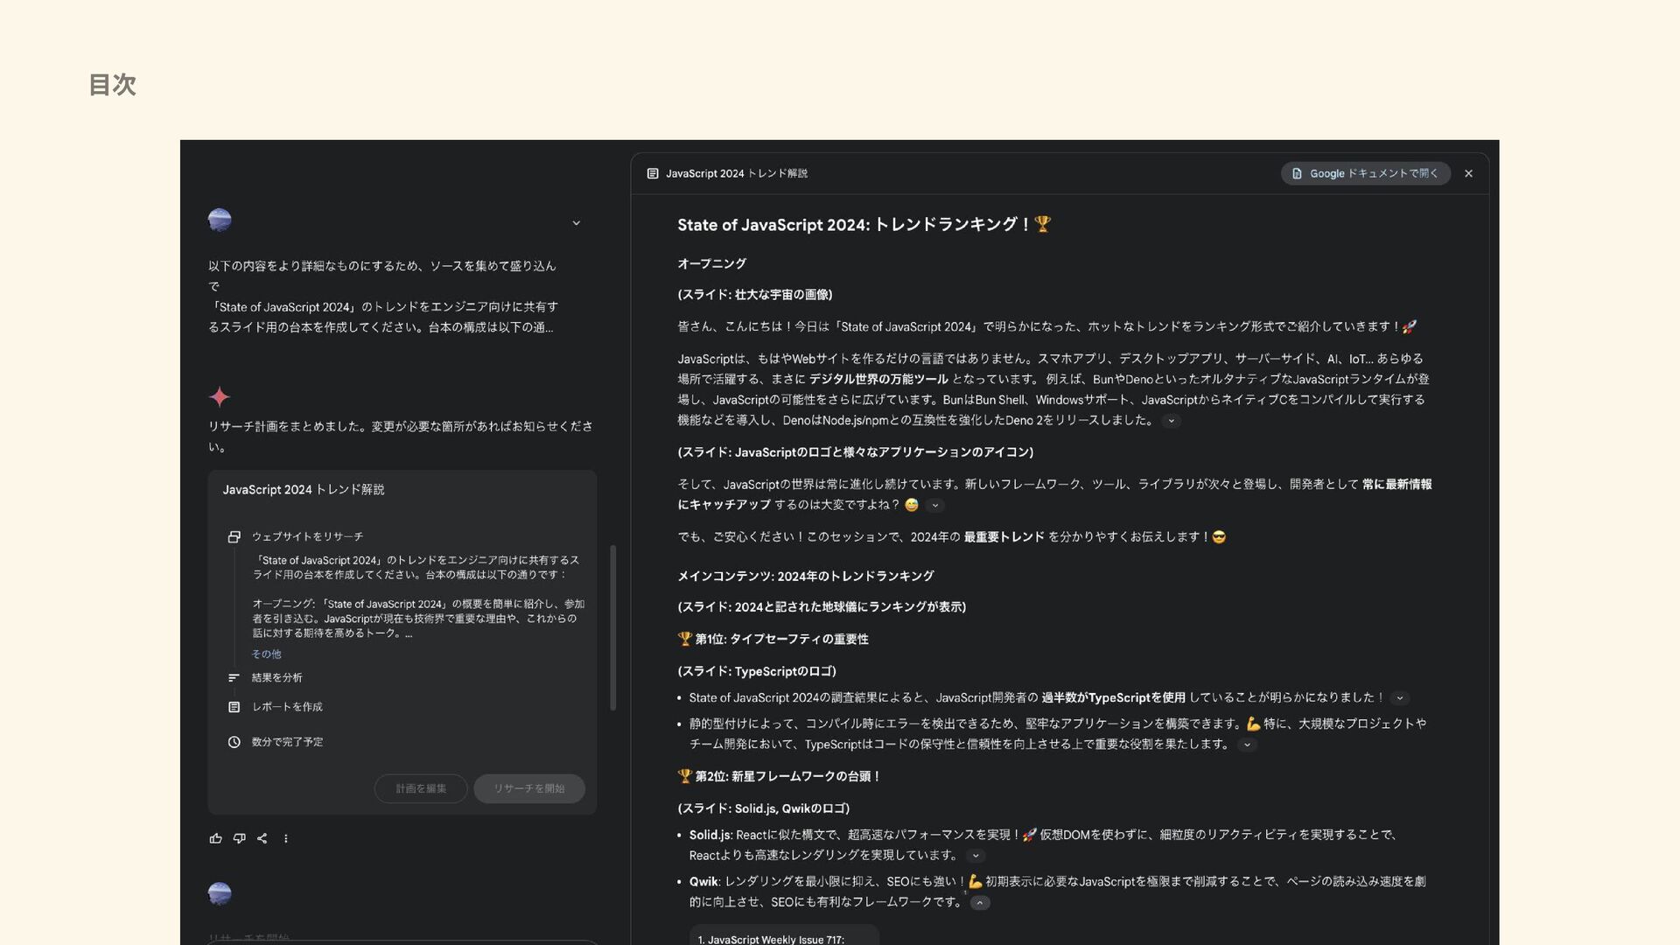Expand source chevron after TypeScriptを使用 bullet
The height and width of the screenshot is (945, 1680).
[1399, 698]
